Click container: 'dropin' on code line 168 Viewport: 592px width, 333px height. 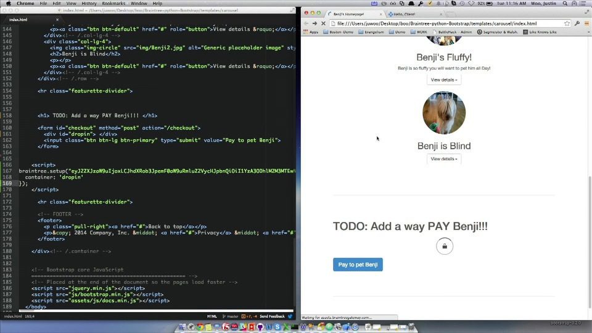pyautogui.click(x=54, y=177)
